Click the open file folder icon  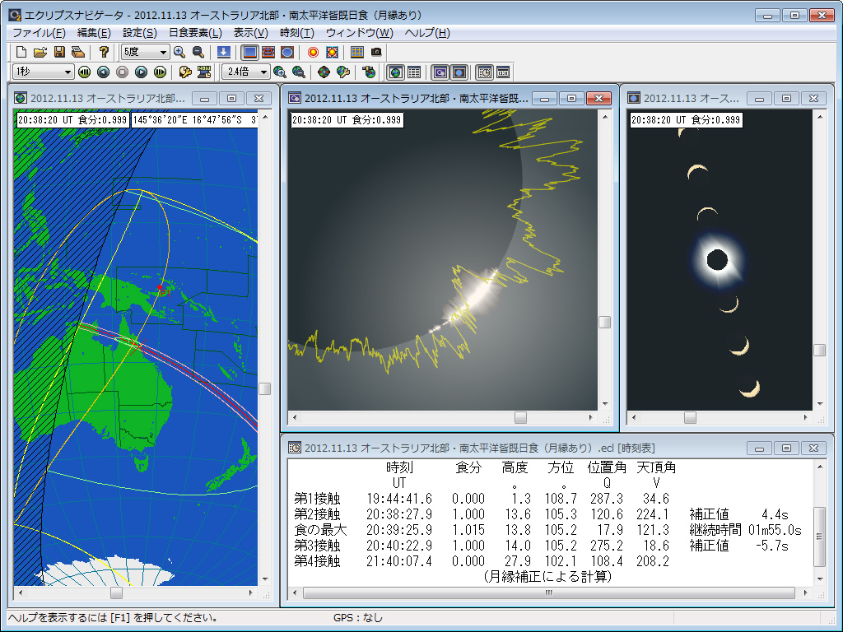(40, 52)
